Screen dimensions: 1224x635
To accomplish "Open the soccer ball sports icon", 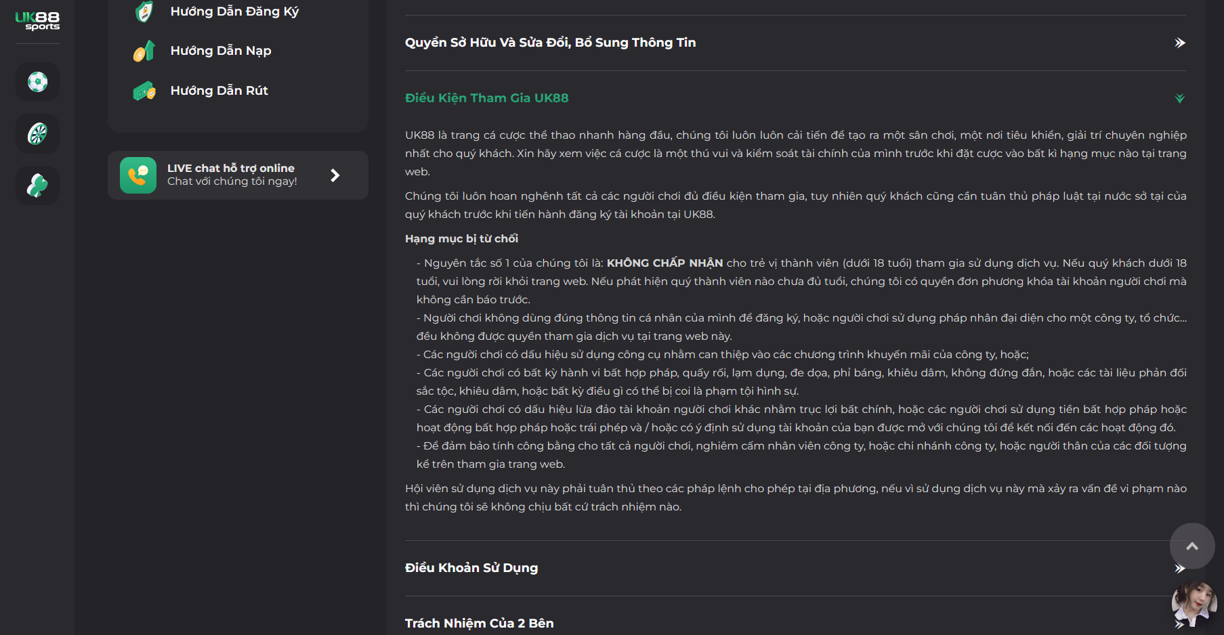I will (37, 82).
